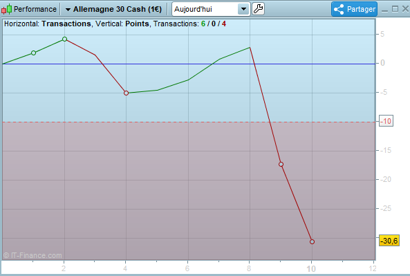This screenshot has width=410, height=276.
Task: Click the 8 tick label on horizontal axis
Action: click(249, 268)
